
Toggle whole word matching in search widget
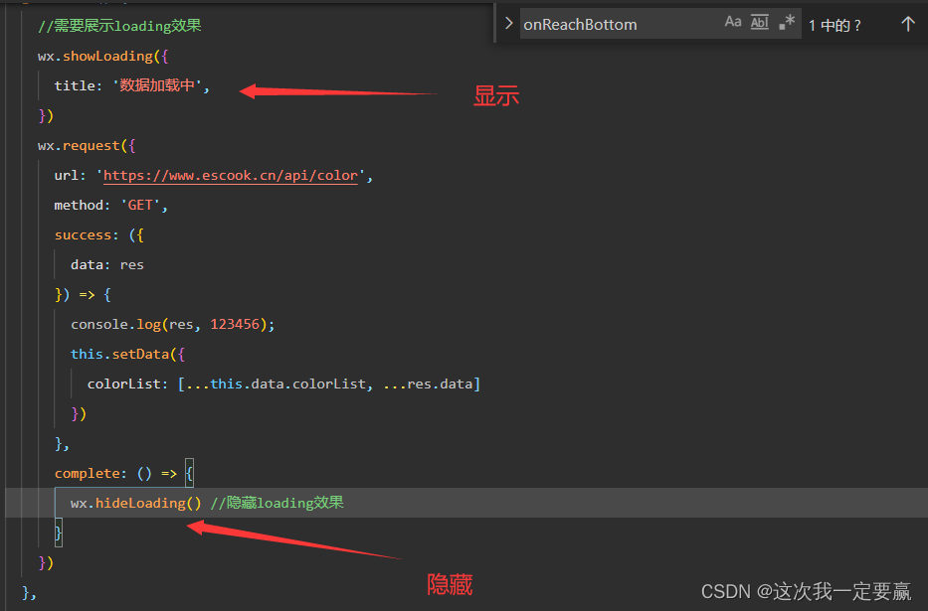[759, 21]
